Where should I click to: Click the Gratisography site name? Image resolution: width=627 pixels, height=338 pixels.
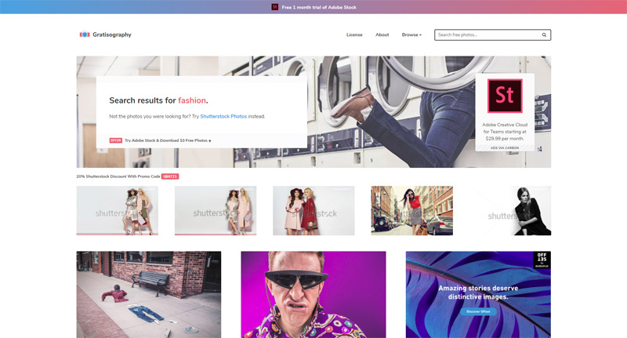(112, 35)
